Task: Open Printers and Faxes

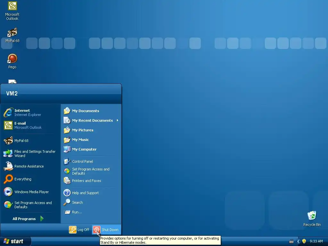Action: click(91, 181)
